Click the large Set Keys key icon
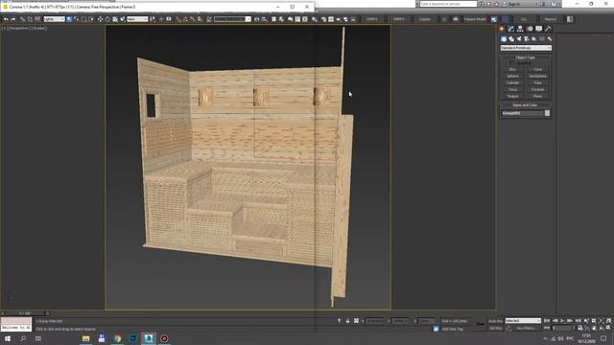The width and height of the screenshot is (614, 345). point(480,324)
